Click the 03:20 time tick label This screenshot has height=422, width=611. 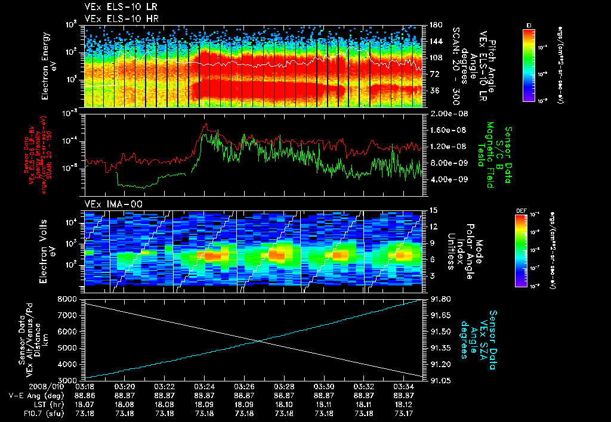click(124, 387)
